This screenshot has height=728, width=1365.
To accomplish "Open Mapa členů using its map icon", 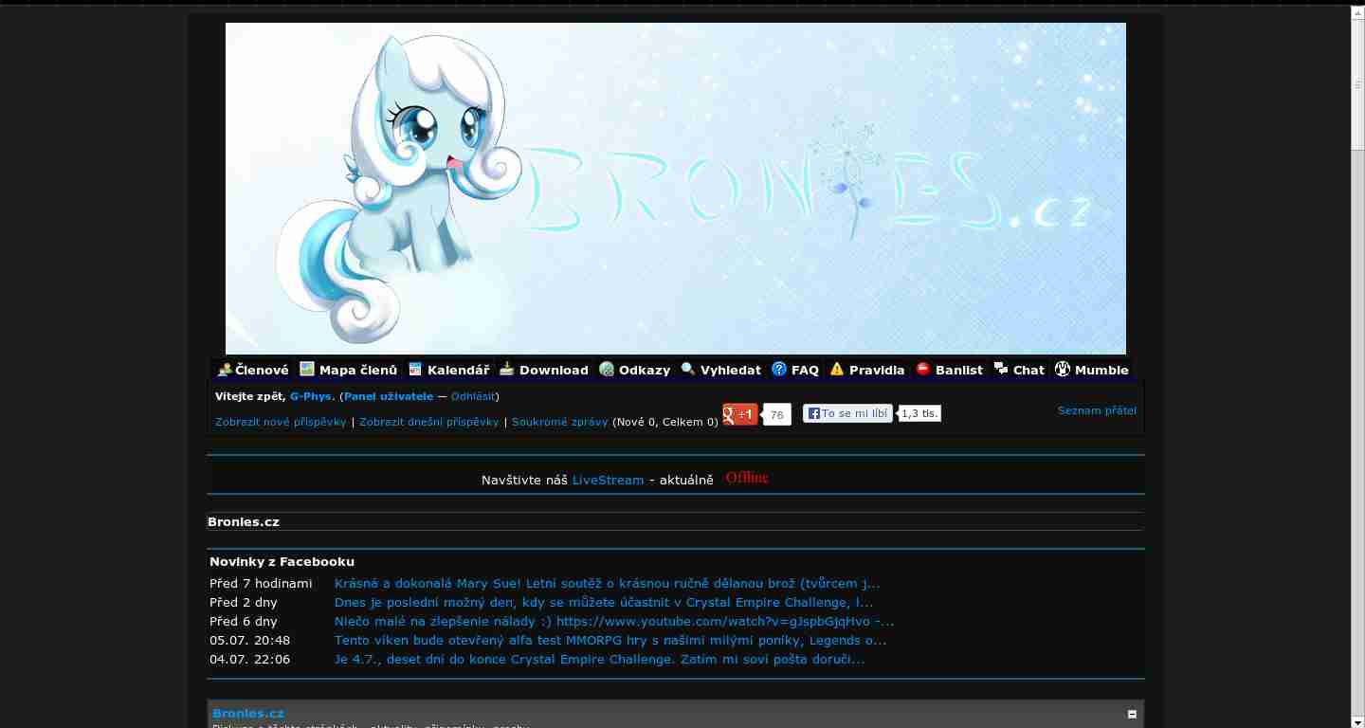I will coord(306,368).
